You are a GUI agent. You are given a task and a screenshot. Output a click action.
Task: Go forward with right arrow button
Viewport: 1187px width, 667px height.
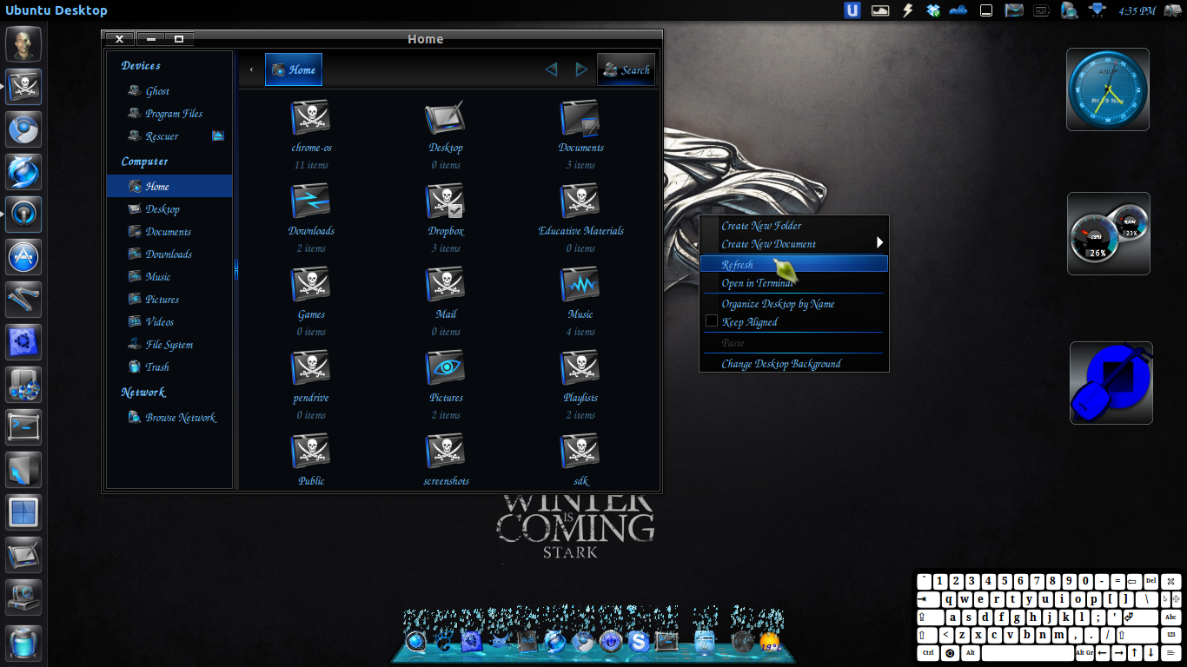pos(581,69)
